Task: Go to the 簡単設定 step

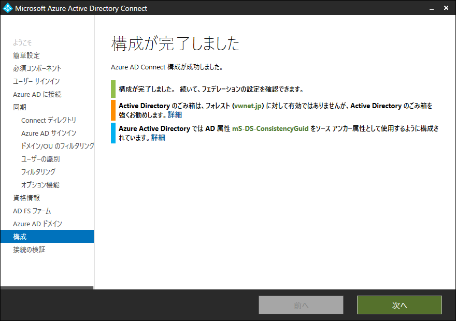Action: 26,55
